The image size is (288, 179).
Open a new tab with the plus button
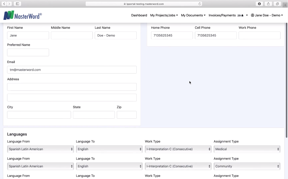click(285, 5)
